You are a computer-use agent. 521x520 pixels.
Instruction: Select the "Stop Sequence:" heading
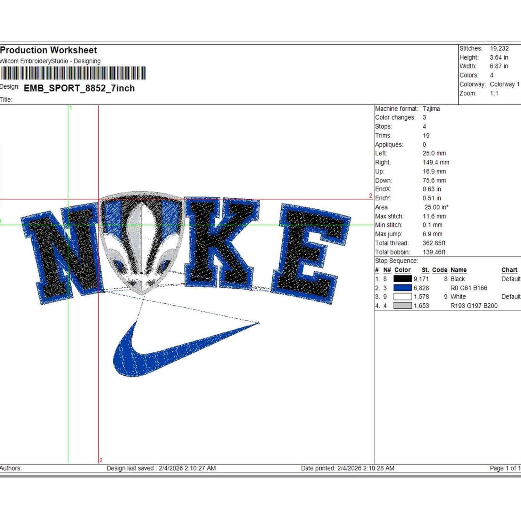click(x=397, y=261)
